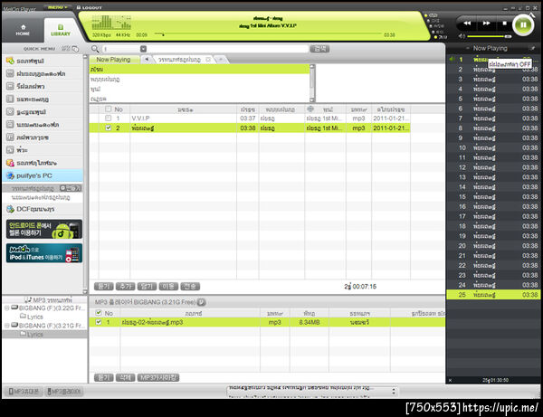
Task: Stop playback with the square stop icon
Action: [505, 24]
